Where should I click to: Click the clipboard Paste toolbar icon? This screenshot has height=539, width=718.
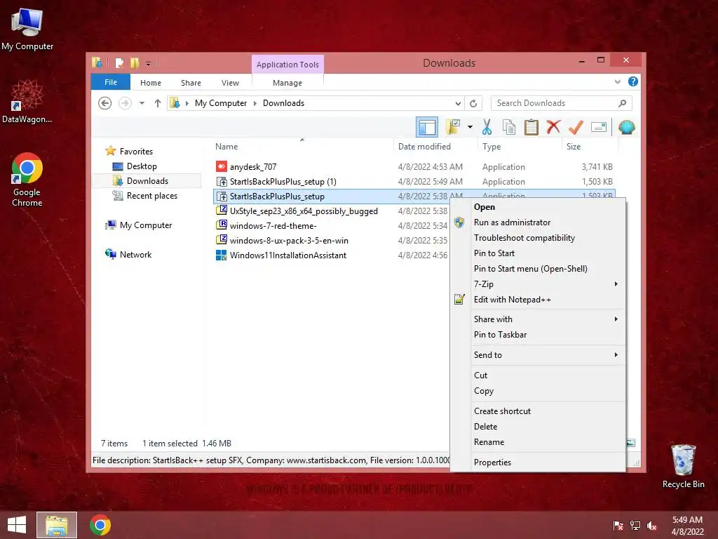click(531, 128)
